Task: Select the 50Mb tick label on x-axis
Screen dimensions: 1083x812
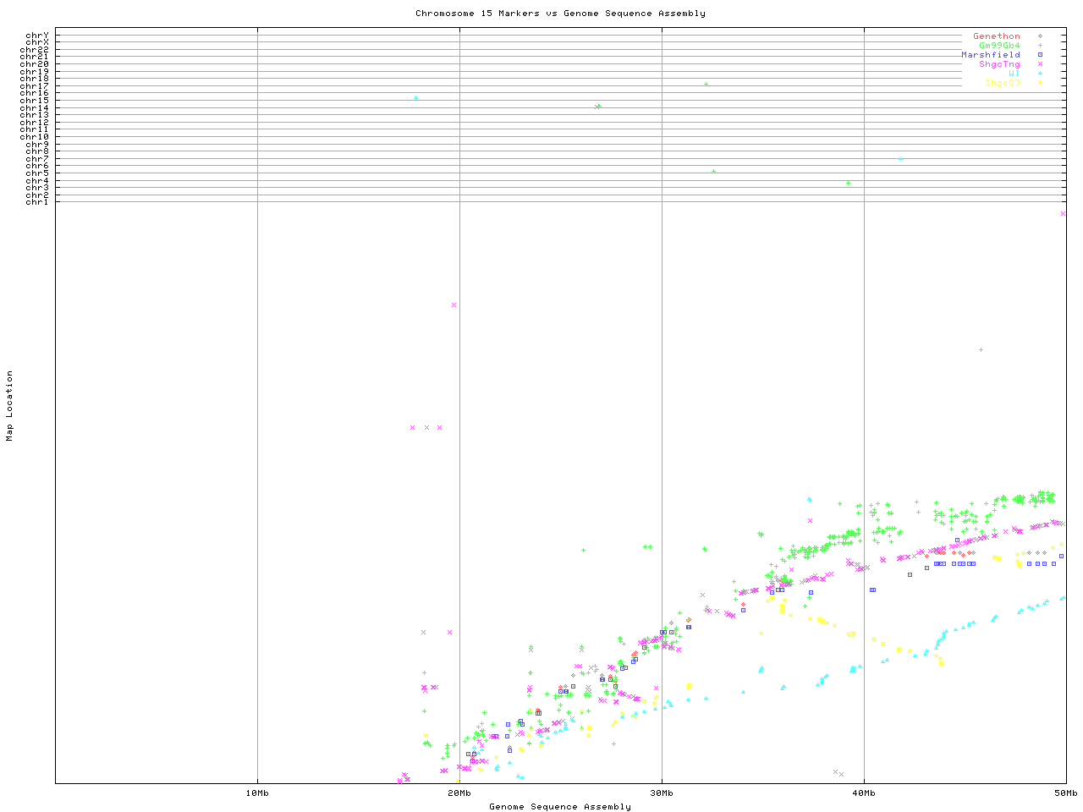Action: [1065, 793]
